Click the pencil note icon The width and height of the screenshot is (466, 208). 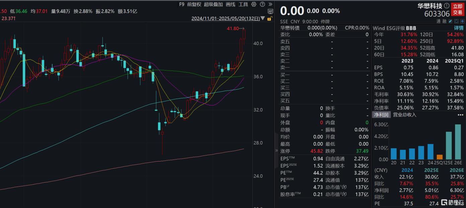click(x=450, y=21)
